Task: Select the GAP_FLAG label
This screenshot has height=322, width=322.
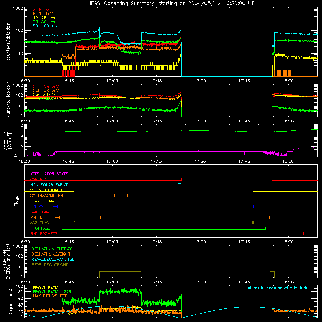Action: point(39,179)
